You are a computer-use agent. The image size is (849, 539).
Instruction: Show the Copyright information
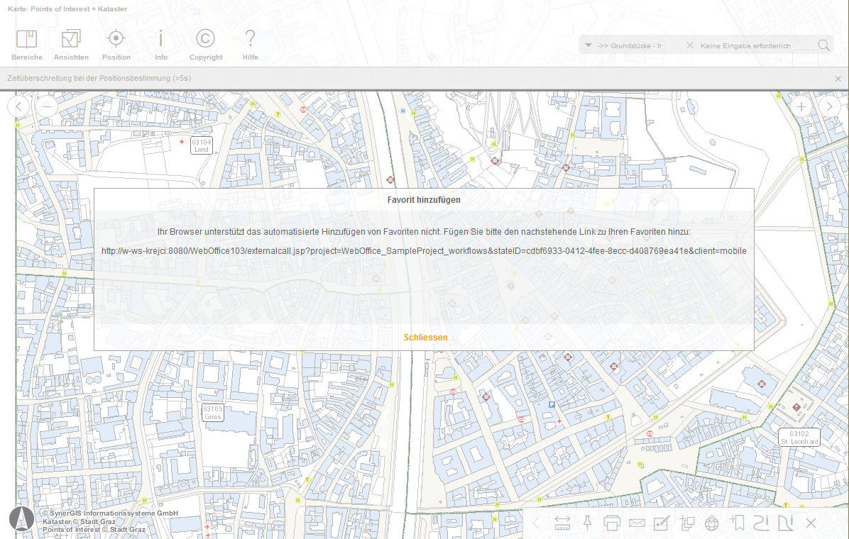click(206, 44)
